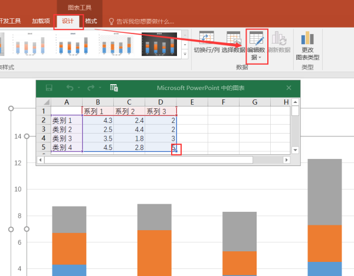Viewport: 354px width, 276px height.
Task: Switch to the Design (设计) tab
Action: pos(68,21)
